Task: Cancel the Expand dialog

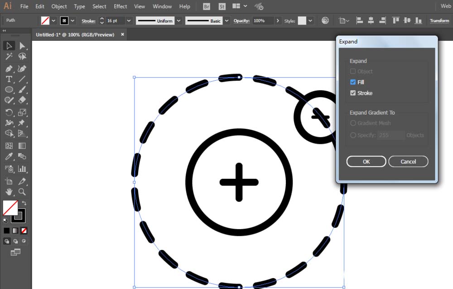Action: (408, 162)
